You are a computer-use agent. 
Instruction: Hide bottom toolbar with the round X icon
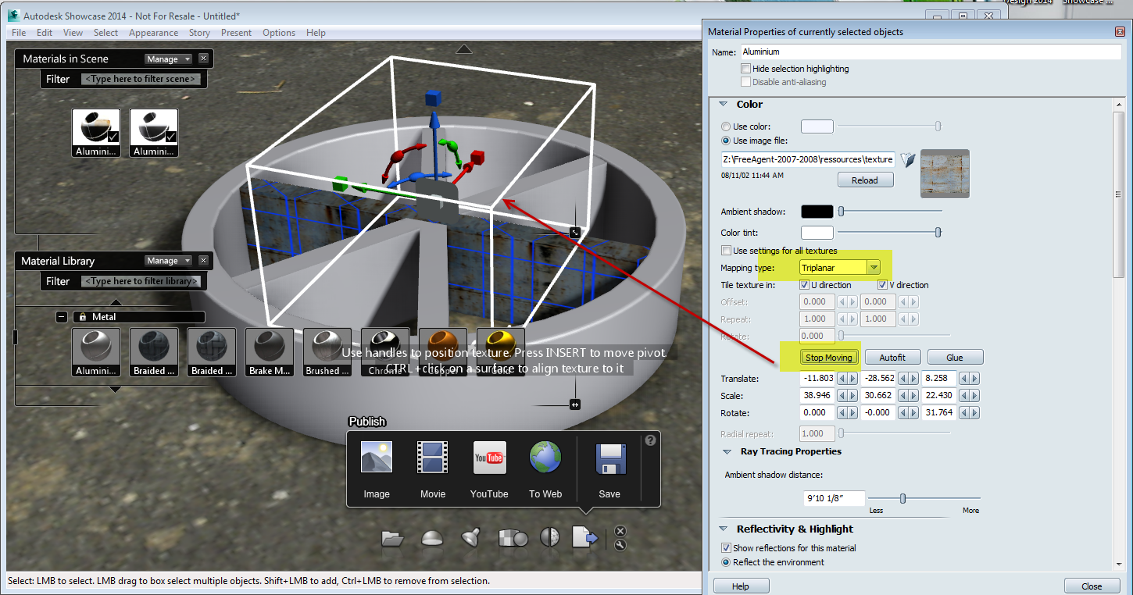[620, 531]
